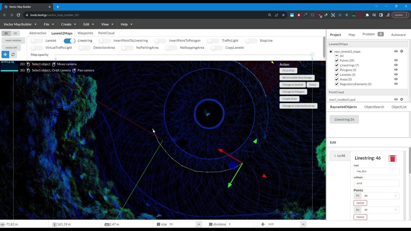Screen dimensions: 411x231
Task: Click the divisions grid icon in status bar
Action: [x=211, y=224]
